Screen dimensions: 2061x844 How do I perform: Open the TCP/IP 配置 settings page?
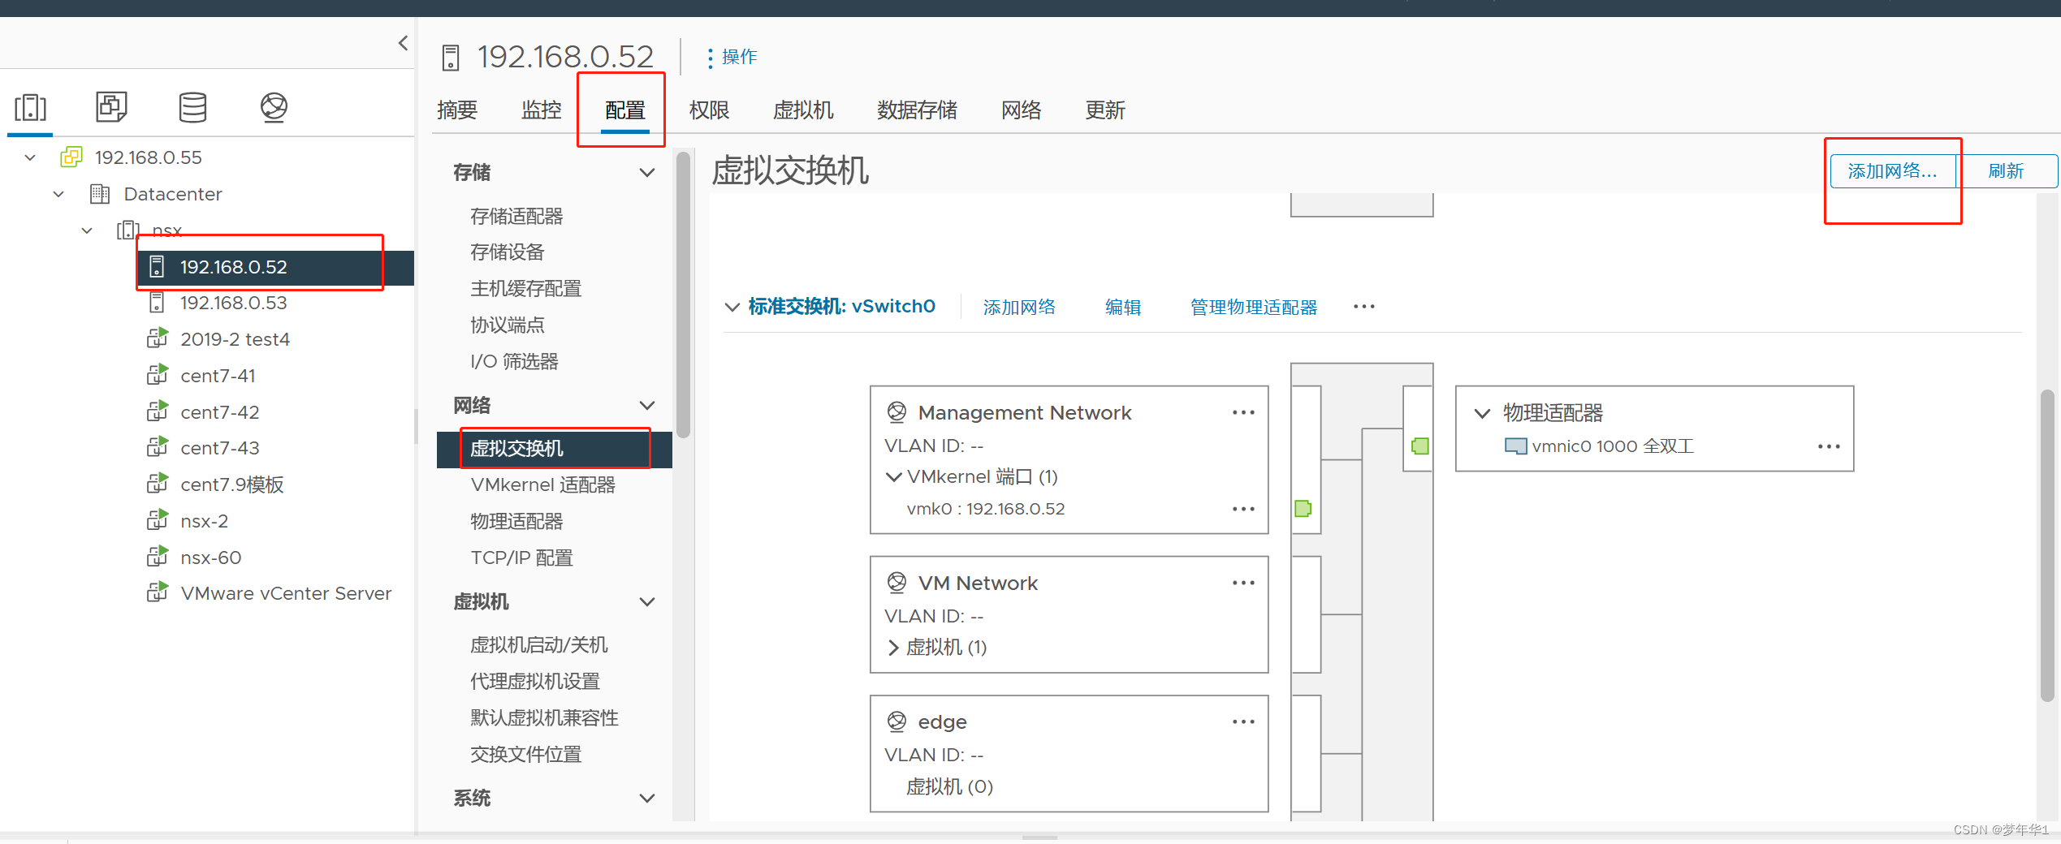point(521,558)
